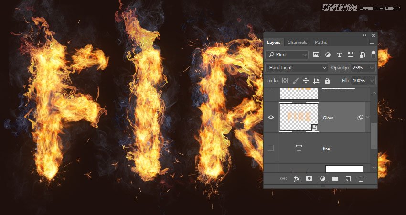Click the Fill 100% value field
406x215 pixels.
click(359, 81)
